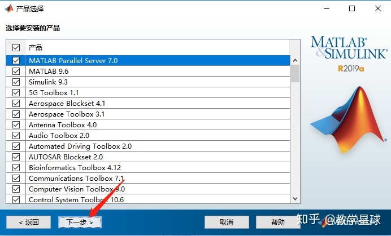Click the 下一步 > button
The width and height of the screenshot is (391, 236).
(x=80, y=222)
